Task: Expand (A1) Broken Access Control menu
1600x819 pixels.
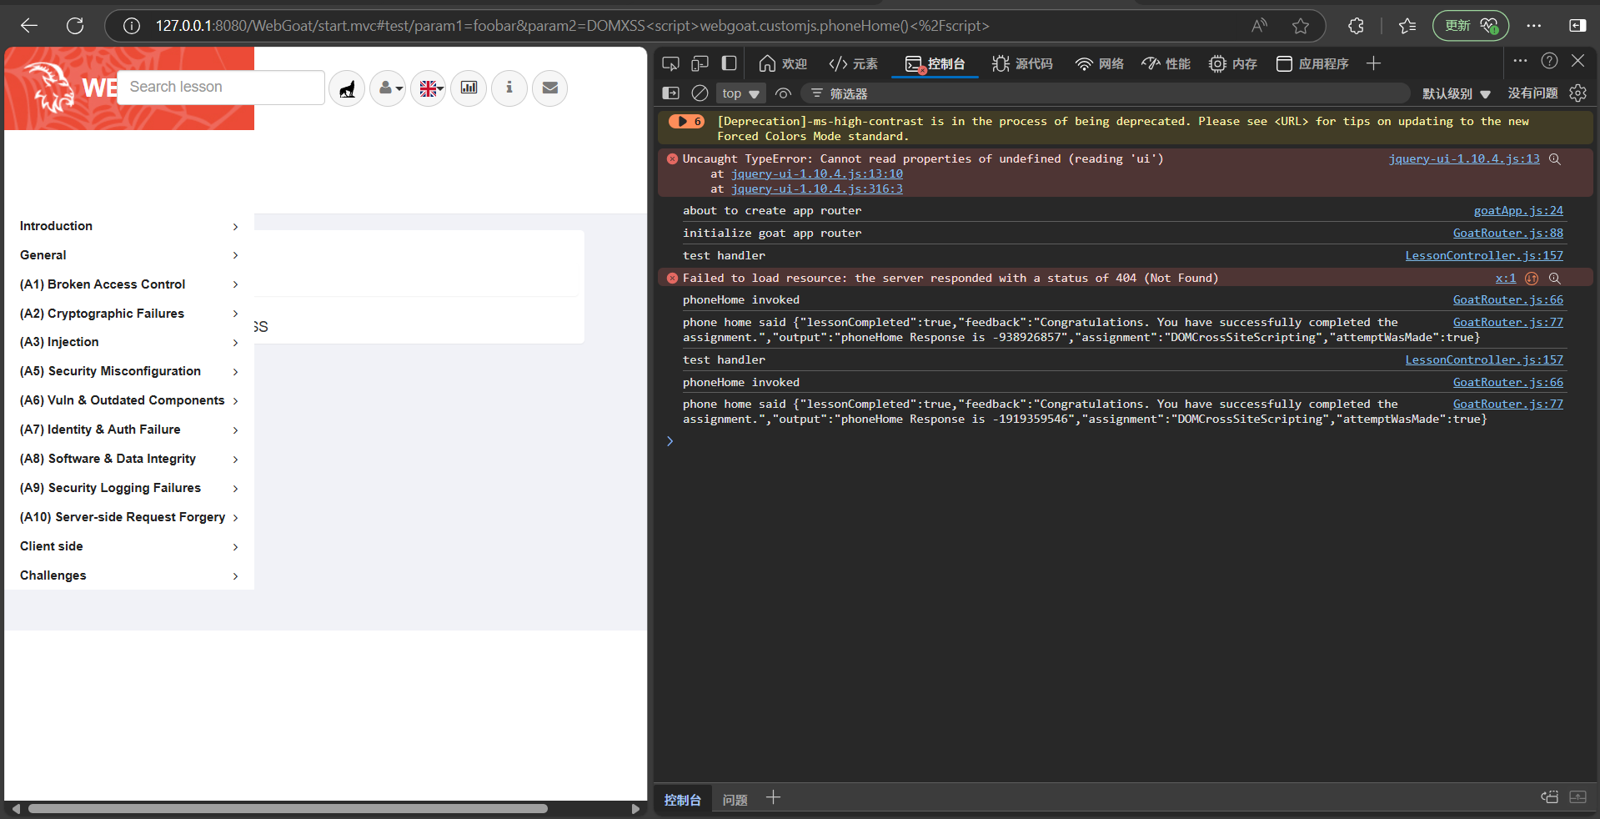Action: (129, 284)
